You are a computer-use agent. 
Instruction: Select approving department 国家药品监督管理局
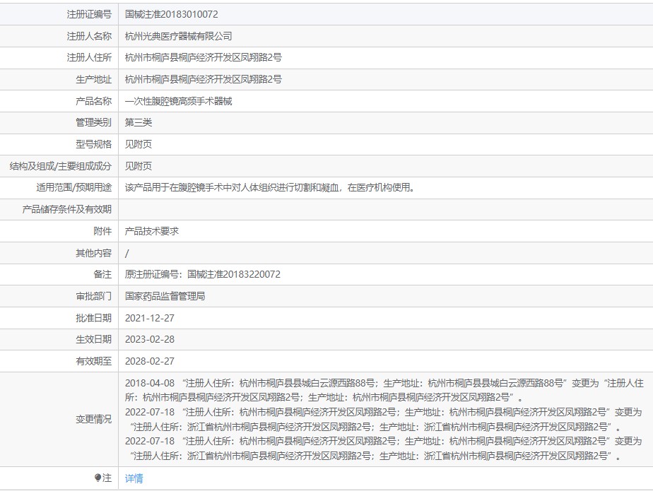tap(165, 296)
